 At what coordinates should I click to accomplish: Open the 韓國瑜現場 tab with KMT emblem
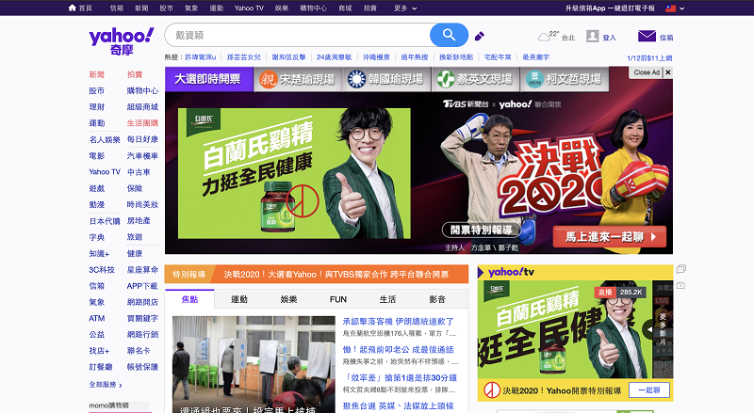pos(386,79)
